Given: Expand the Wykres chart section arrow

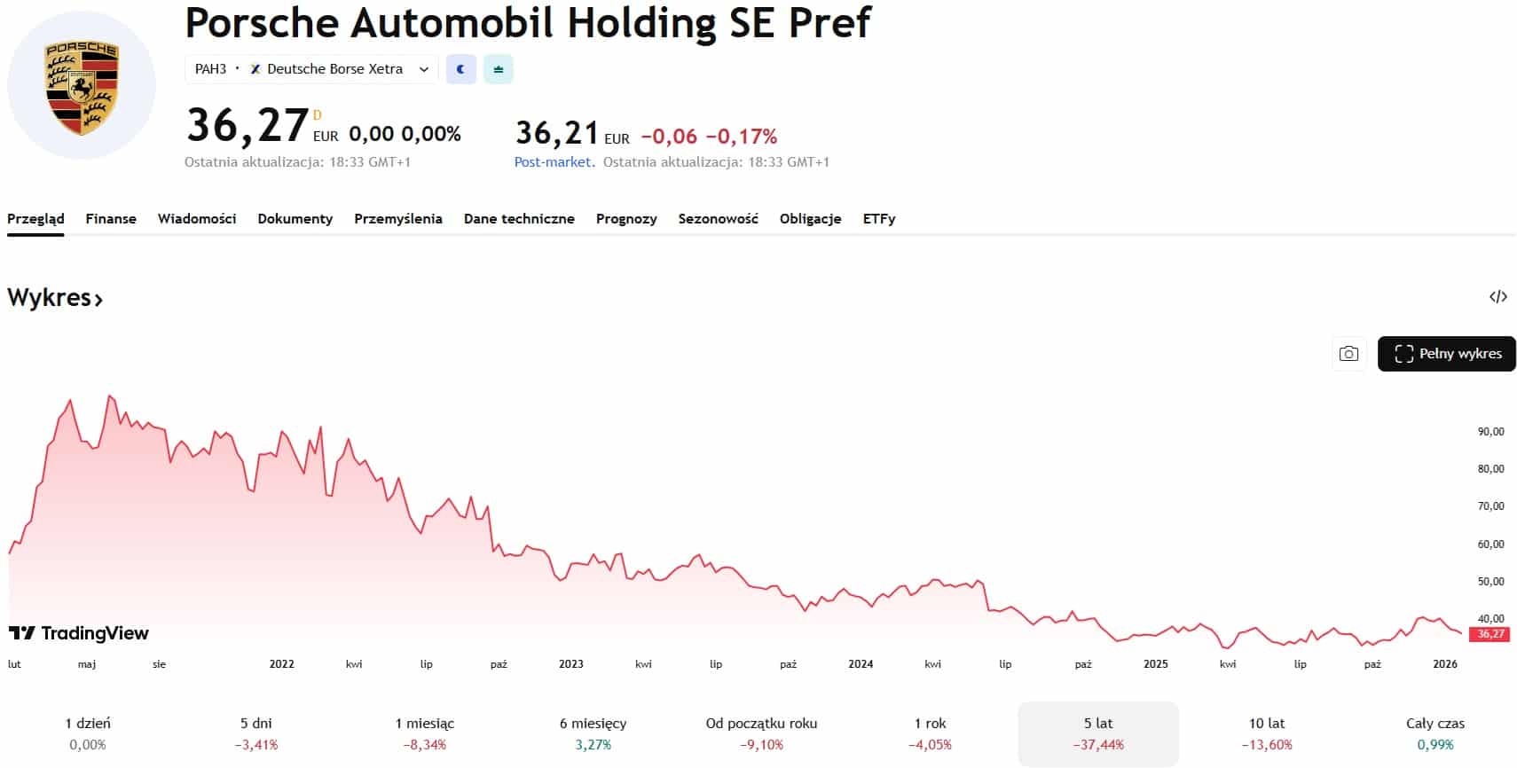Looking at the screenshot, I should pyautogui.click(x=98, y=300).
